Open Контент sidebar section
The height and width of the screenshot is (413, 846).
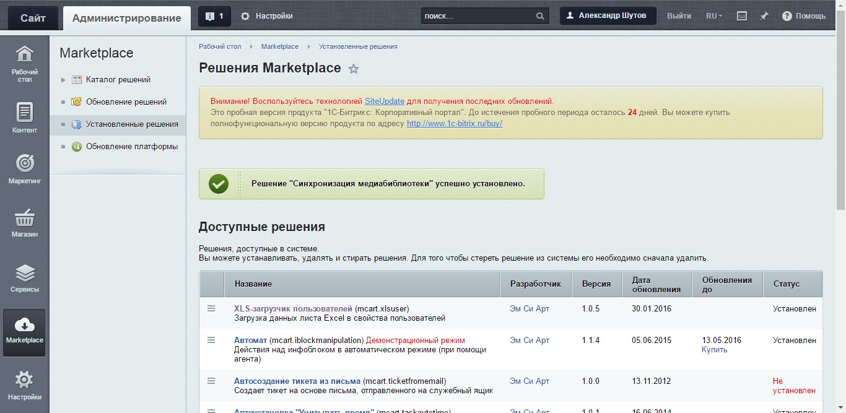25,118
